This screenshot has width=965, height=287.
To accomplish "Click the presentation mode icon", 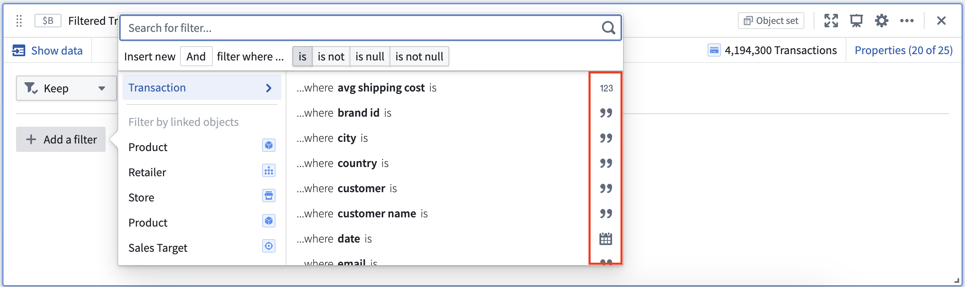I will point(856,21).
